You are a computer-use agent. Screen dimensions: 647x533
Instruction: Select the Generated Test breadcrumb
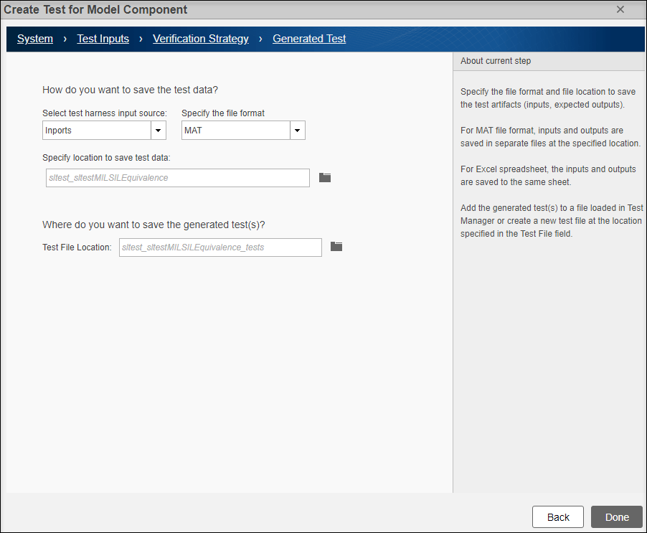(x=309, y=39)
